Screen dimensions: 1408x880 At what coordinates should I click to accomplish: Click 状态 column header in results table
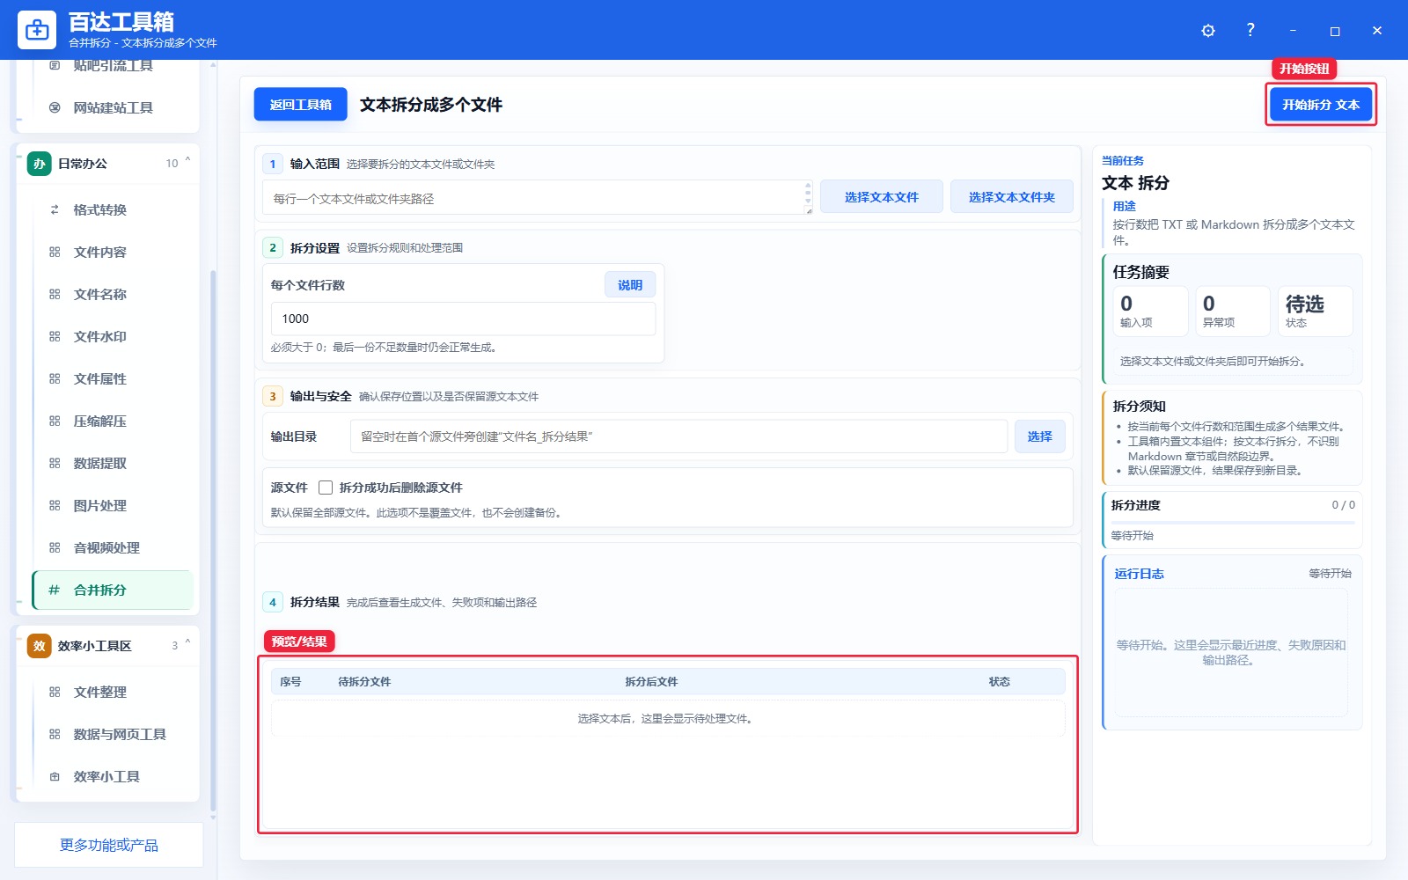coord(999,682)
